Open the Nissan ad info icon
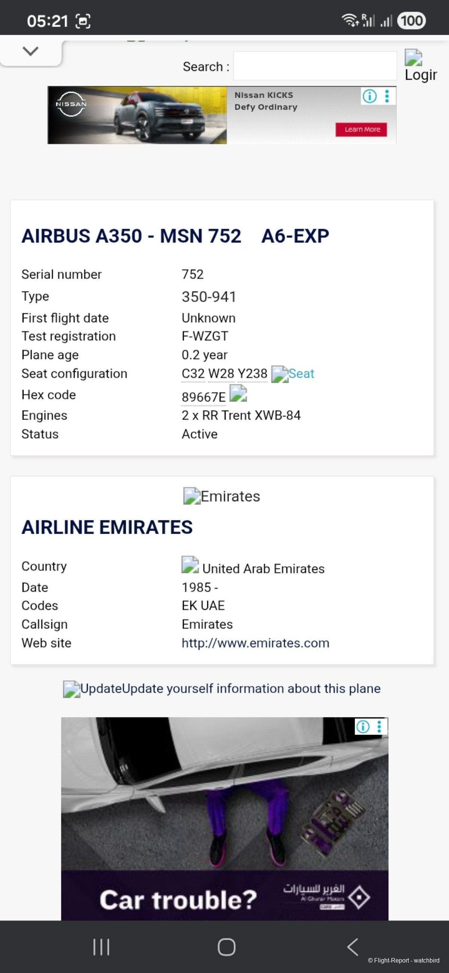This screenshot has width=449, height=973. [369, 96]
